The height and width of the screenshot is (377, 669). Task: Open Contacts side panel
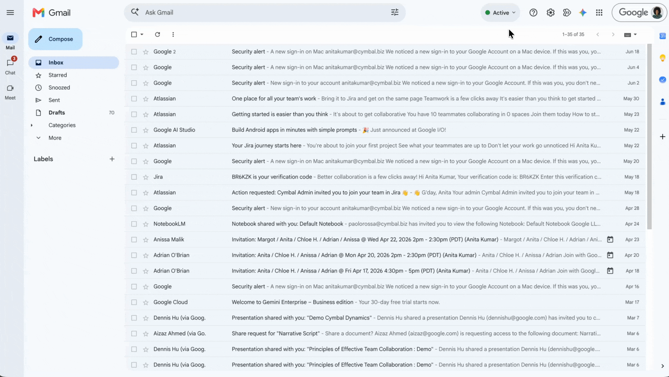click(x=662, y=102)
